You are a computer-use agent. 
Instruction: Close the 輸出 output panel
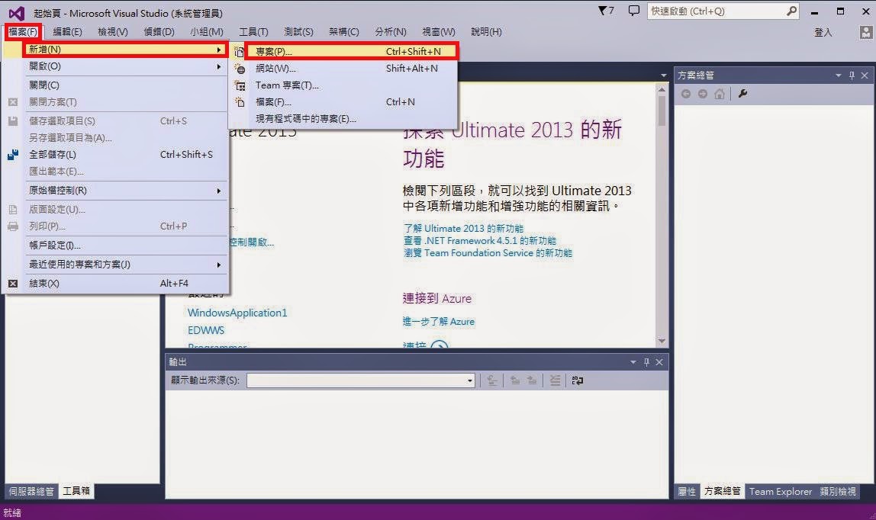pyautogui.click(x=659, y=362)
